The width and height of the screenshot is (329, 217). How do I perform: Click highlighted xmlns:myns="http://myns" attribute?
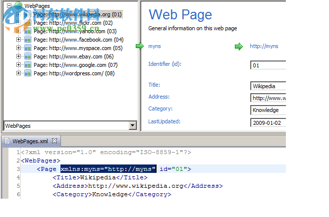pyautogui.click(x=109, y=169)
